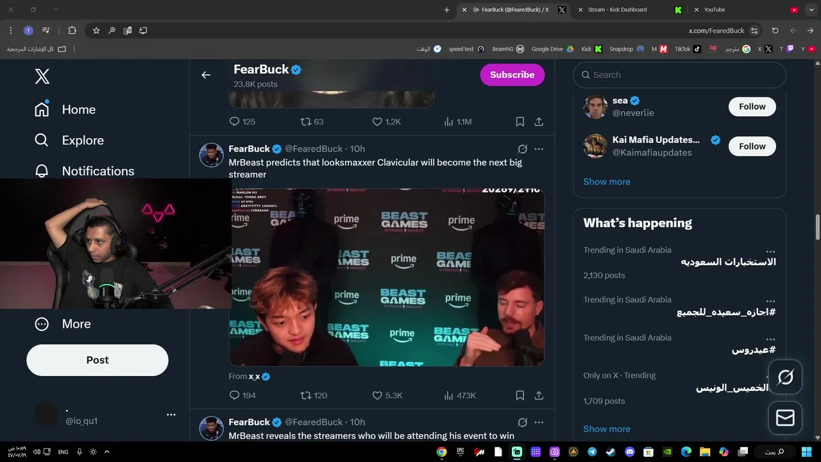Show more suggested accounts under Kai Mafia
Viewport: 821px width, 462px height.
pyautogui.click(x=607, y=182)
